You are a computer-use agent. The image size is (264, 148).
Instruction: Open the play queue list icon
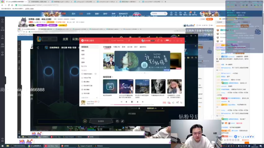click(x=181, y=103)
